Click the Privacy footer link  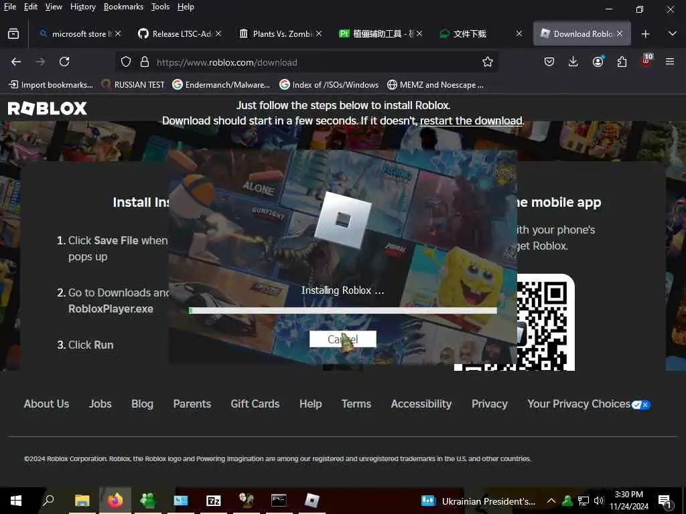pyautogui.click(x=490, y=404)
